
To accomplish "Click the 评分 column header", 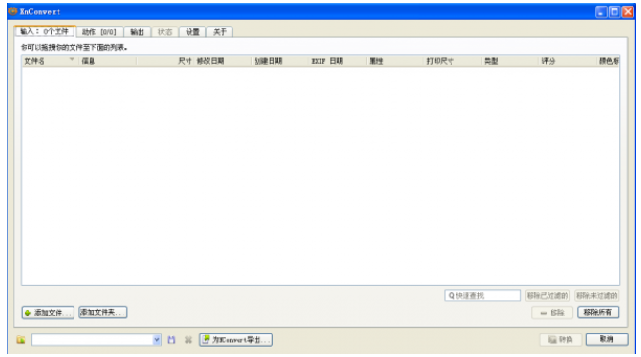I will click(567, 61).
